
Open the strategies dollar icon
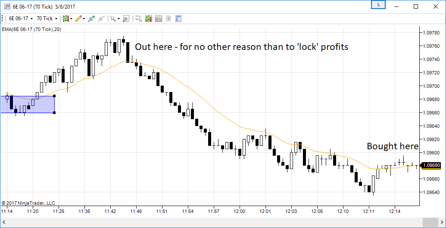168,19
